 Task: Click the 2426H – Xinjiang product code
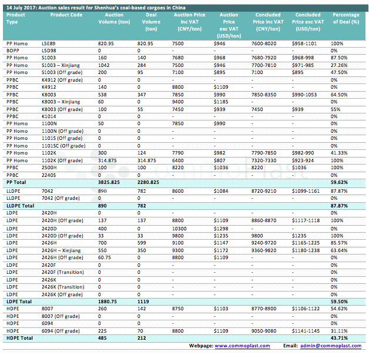point(67,249)
